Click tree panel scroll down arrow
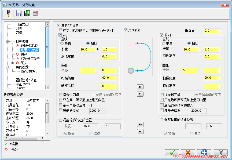Image resolution: width=232 pixels, height=160 pixels. pyautogui.click(x=47, y=87)
